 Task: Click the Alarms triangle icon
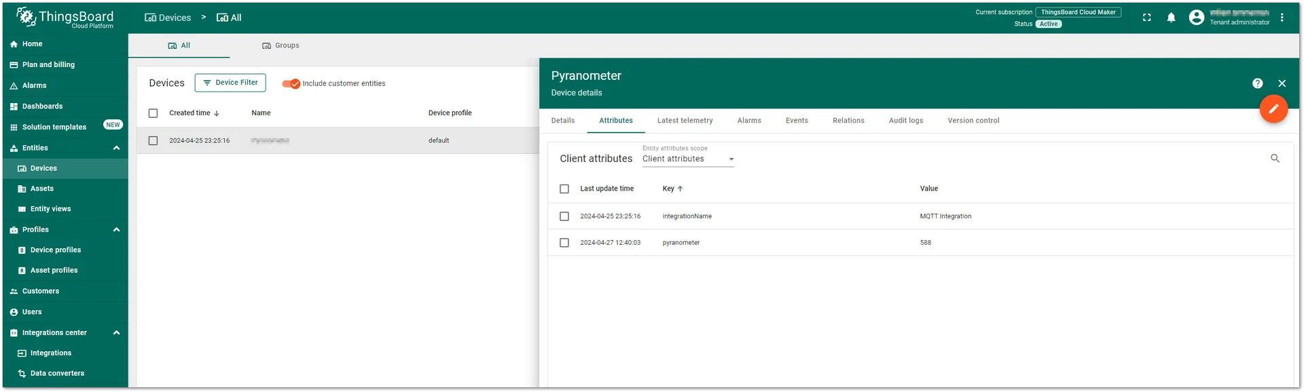point(14,86)
